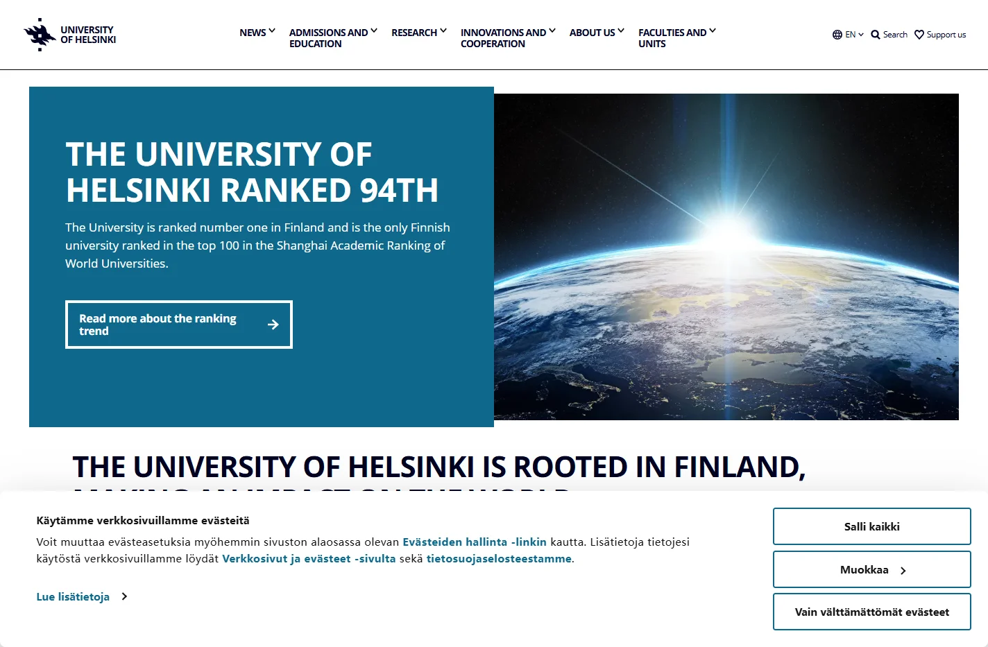Click the magnifying glass search icon
Image resolution: width=988 pixels, height=647 pixels.
click(x=876, y=35)
